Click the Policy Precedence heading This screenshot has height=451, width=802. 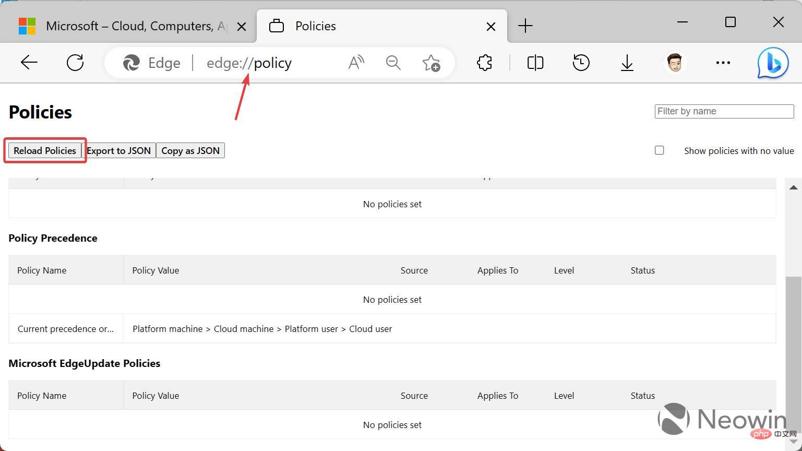point(53,238)
